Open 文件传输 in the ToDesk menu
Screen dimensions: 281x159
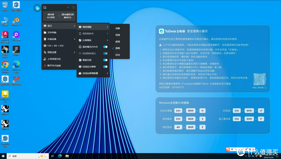[59, 33]
